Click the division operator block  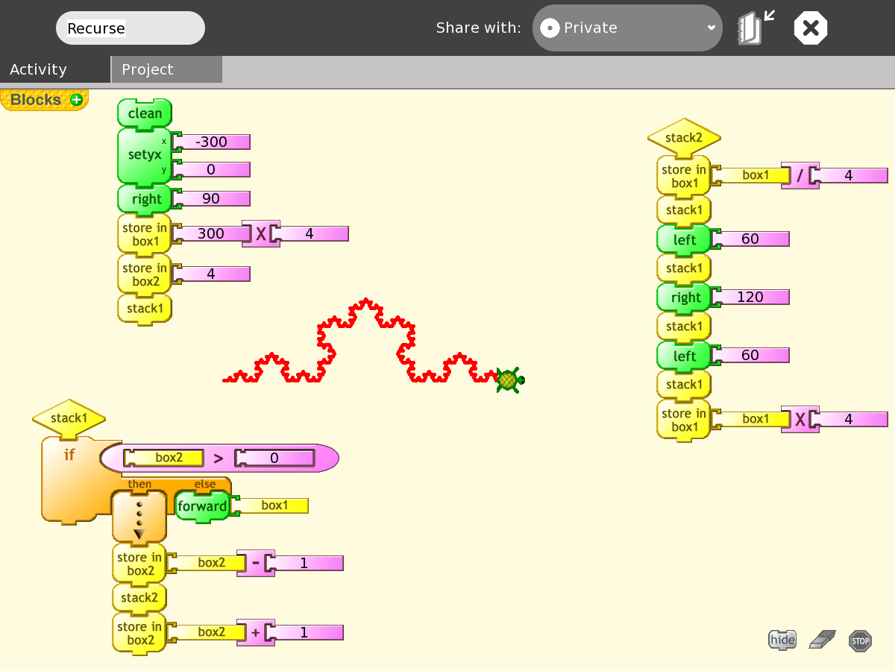(x=800, y=175)
